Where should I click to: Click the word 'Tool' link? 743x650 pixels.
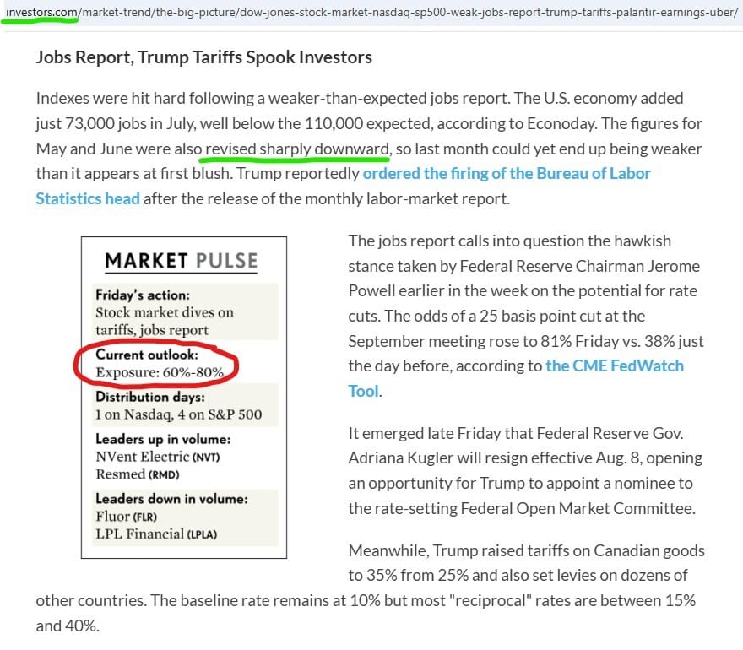click(x=363, y=391)
